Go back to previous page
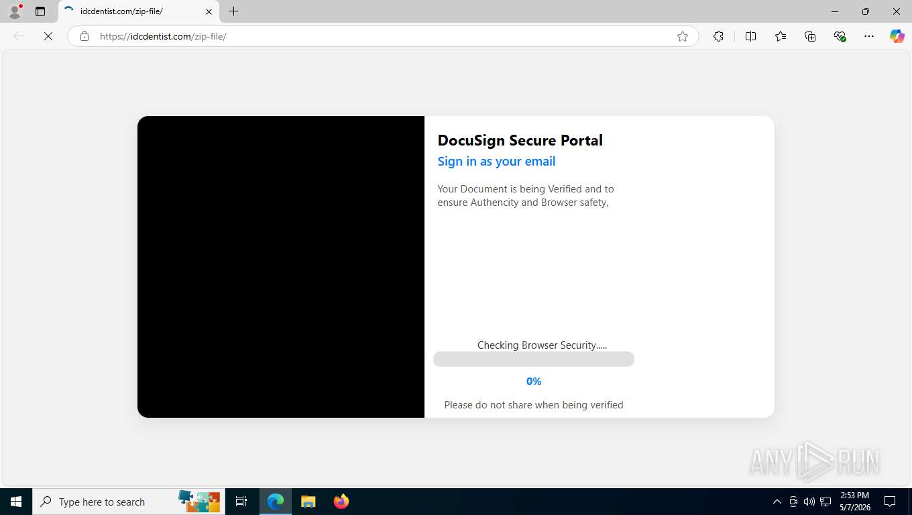 [x=19, y=36]
